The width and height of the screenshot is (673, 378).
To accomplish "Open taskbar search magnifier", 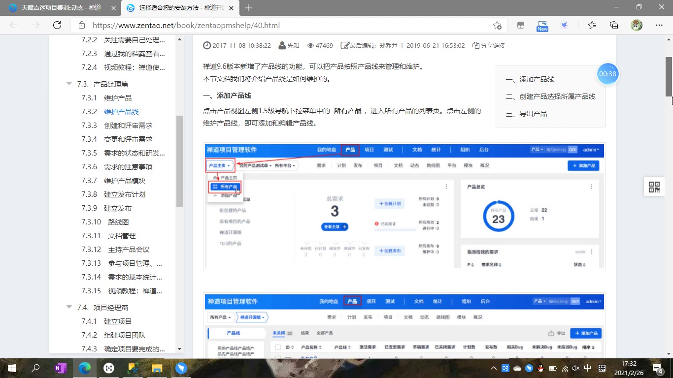I will [x=36, y=368].
